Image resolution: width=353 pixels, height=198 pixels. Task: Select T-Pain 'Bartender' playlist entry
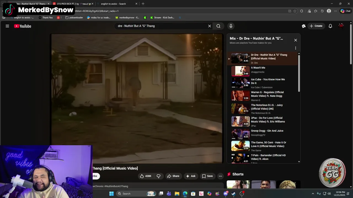click(x=263, y=159)
